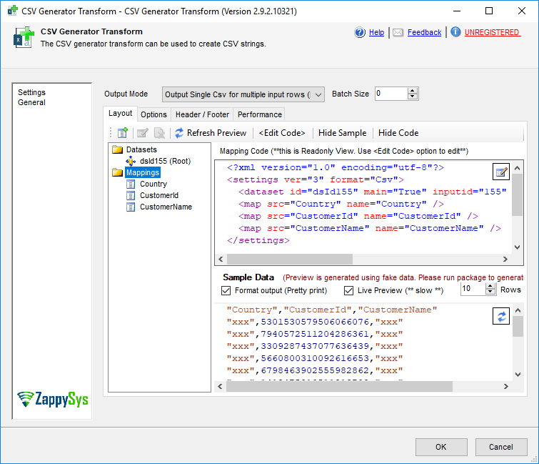The image size is (539, 464).
Task: Click the Datasets folder icon
Action: (x=117, y=149)
